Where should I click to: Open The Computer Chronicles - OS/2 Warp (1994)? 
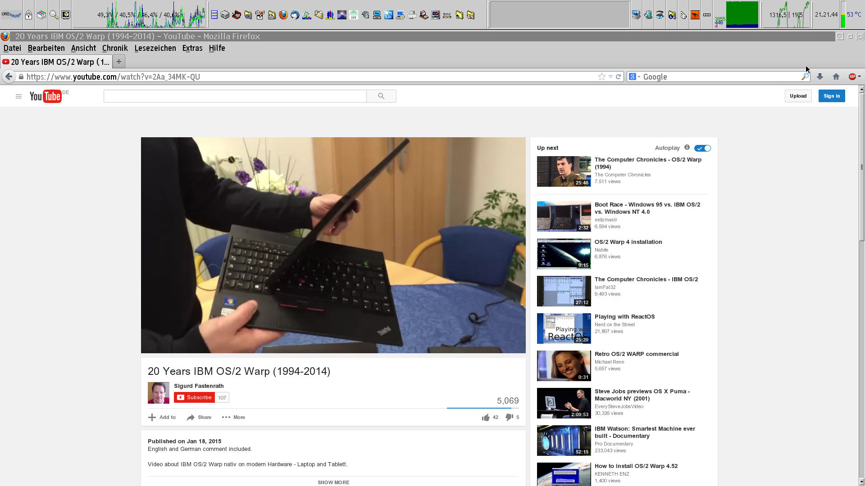648,163
